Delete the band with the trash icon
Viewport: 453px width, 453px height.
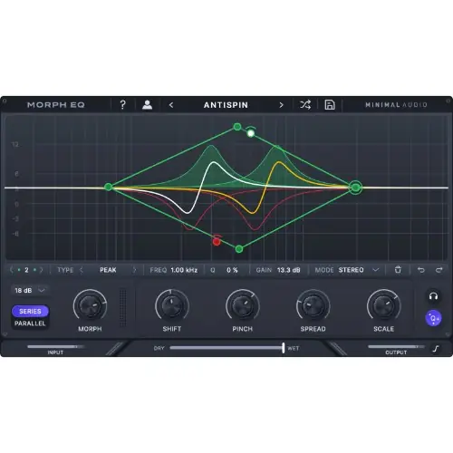coord(398,269)
